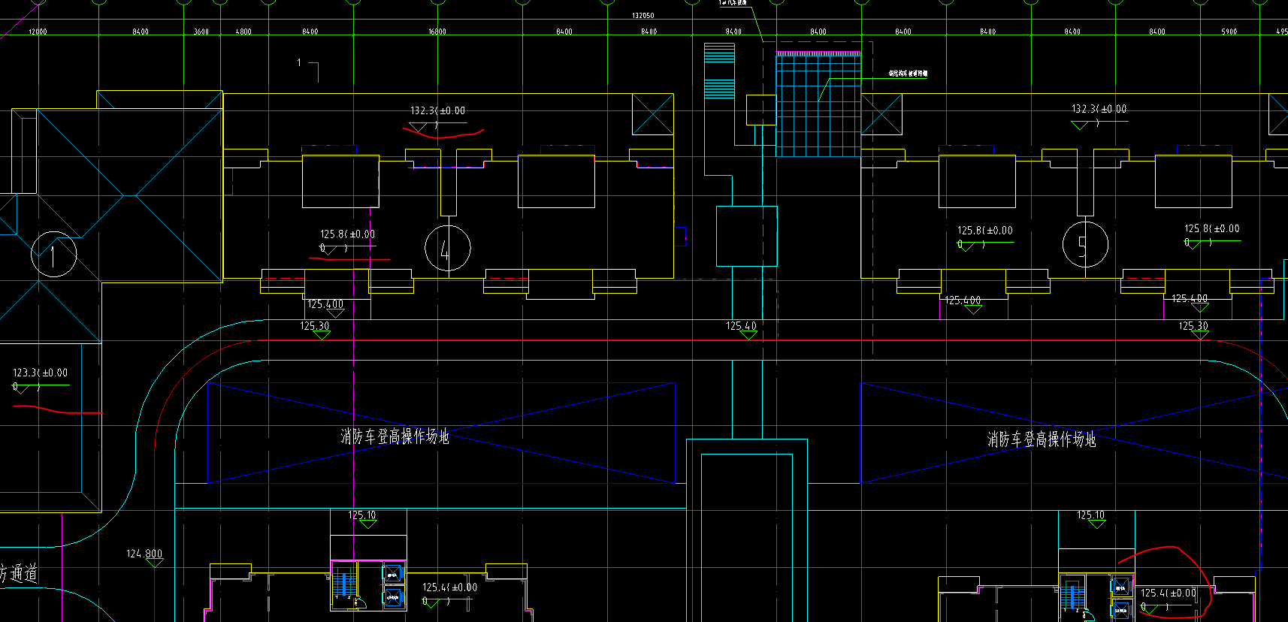Viewport: 1288px width, 622px height.
Task: Click the uncircled 125.4(±0.00 label
Action: [x=449, y=587]
